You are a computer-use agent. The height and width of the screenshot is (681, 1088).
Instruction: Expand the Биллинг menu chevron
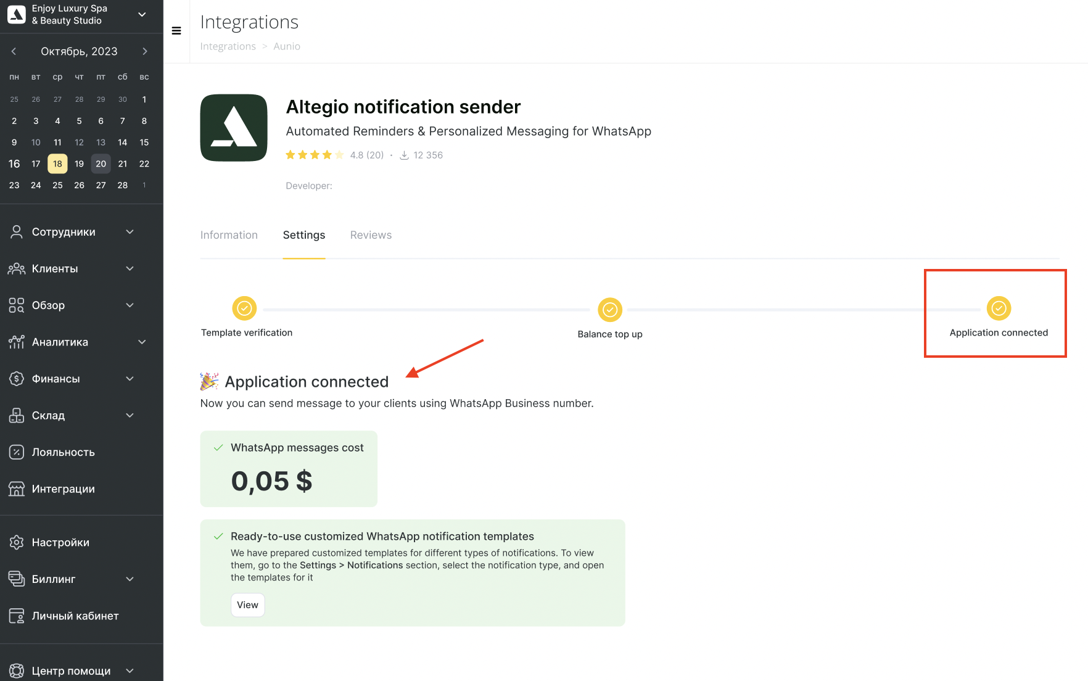pos(130,579)
